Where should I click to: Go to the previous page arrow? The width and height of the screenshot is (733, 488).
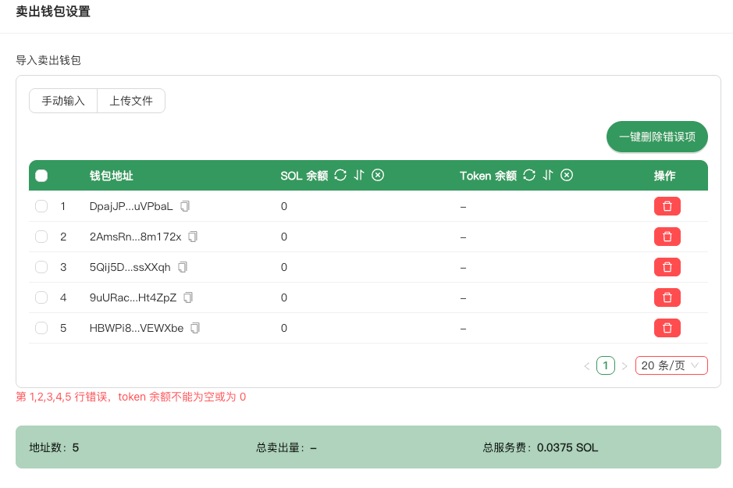point(586,365)
